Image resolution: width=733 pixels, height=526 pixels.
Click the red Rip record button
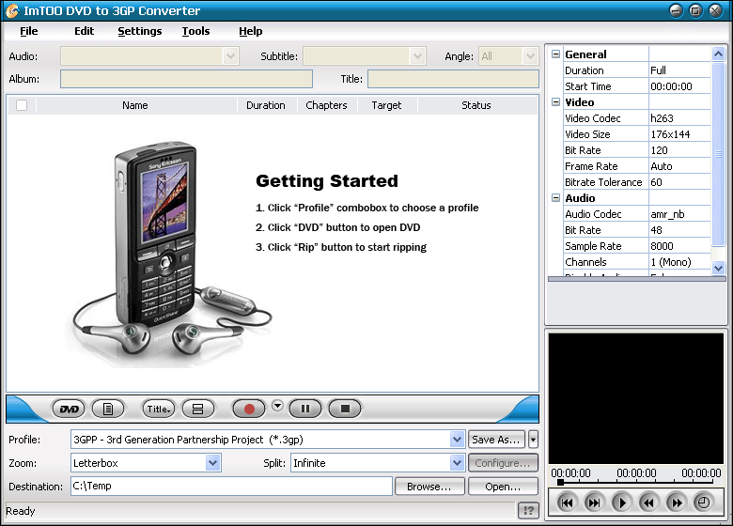point(249,409)
